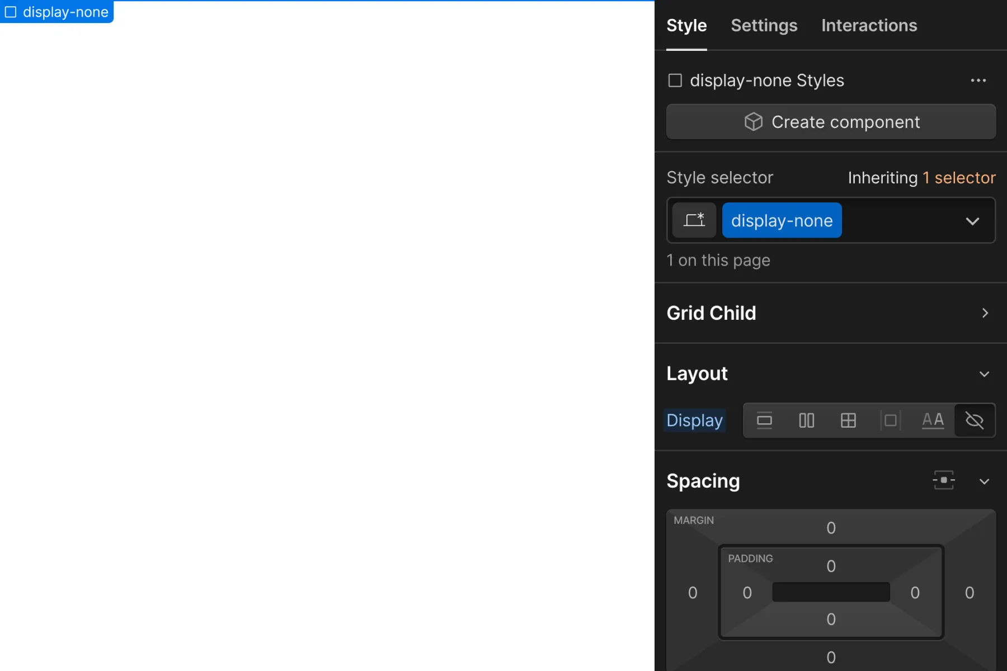
Task: Click the Grid Child heading
Action: click(x=711, y=313)
